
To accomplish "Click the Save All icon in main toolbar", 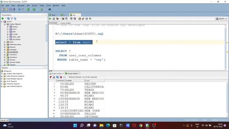I will coord(14,9).
